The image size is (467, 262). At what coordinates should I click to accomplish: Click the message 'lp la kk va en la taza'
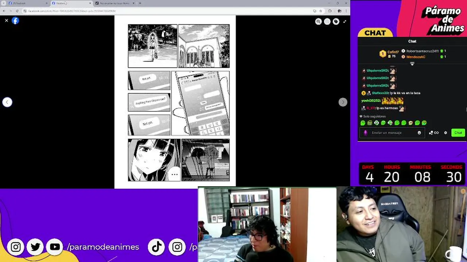pos(405,93)
